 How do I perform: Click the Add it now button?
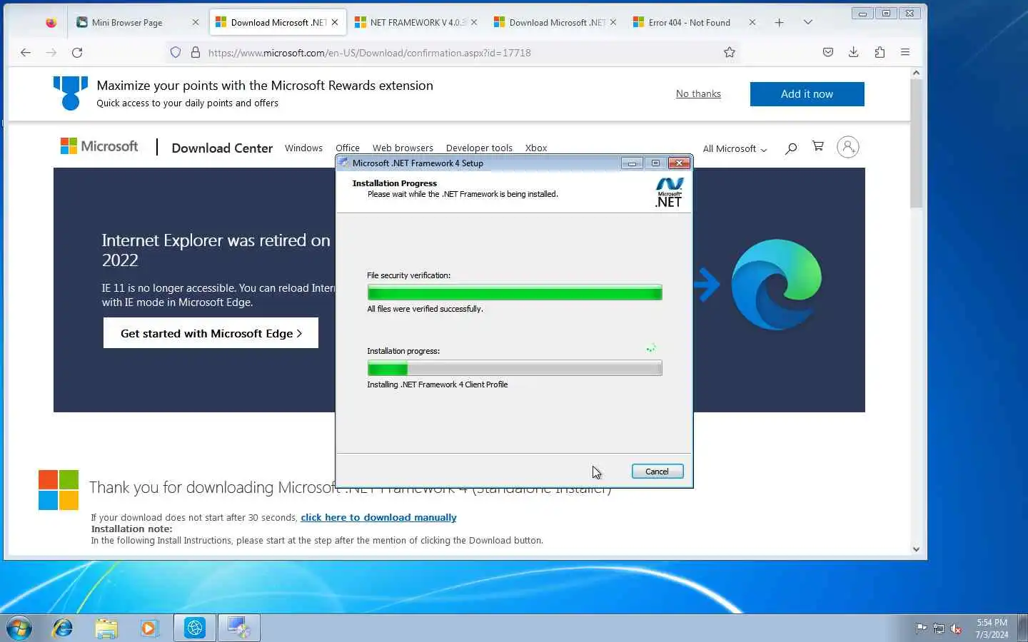(807, 93)
